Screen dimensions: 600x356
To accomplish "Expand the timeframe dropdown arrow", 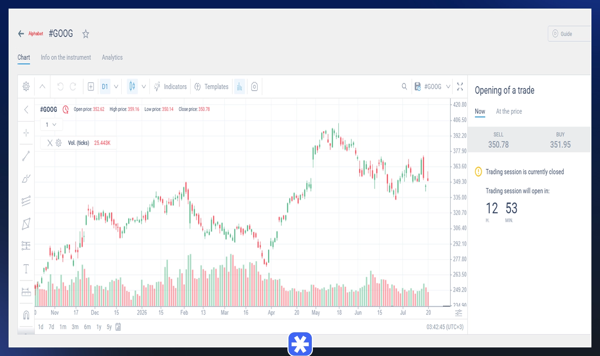I will coord(116,87).
